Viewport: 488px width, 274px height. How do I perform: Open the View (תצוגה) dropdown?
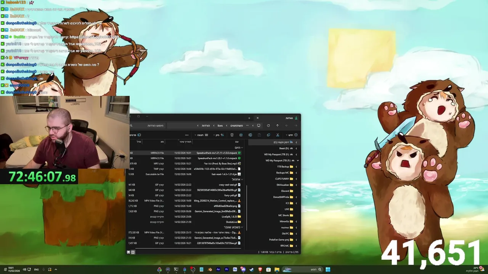202,135
